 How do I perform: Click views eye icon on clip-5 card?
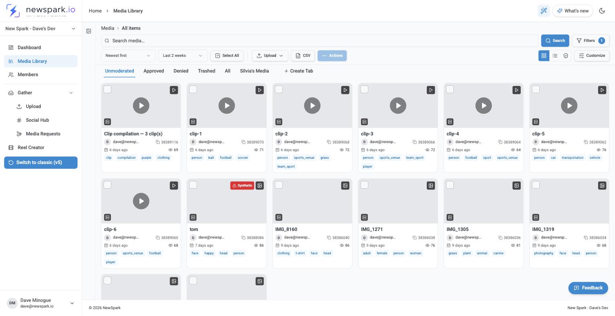point(598,150)
